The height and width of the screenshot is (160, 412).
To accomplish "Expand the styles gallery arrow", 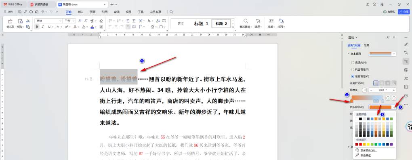I will [x=233, y=27].
